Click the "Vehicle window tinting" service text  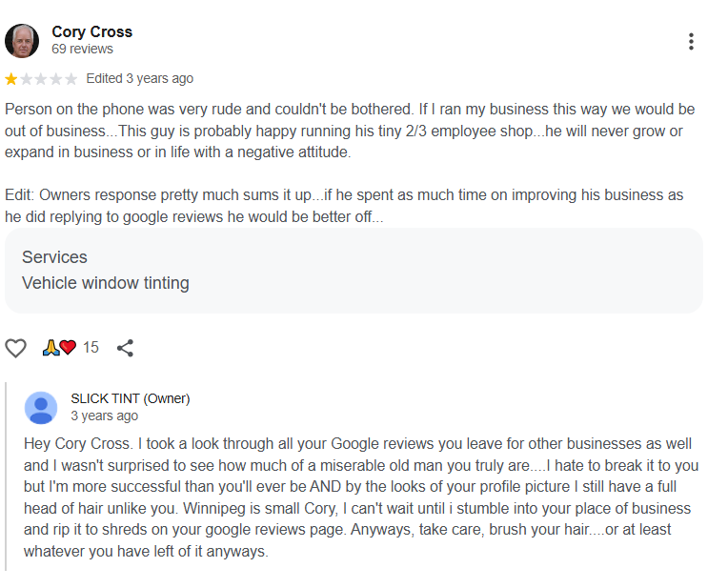click(x=106, y=283)
